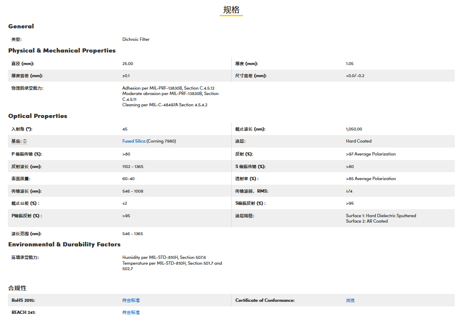Click the Hard Coated coating value
The width and height of the screenshot is (456, 326).
click(358, 141)
